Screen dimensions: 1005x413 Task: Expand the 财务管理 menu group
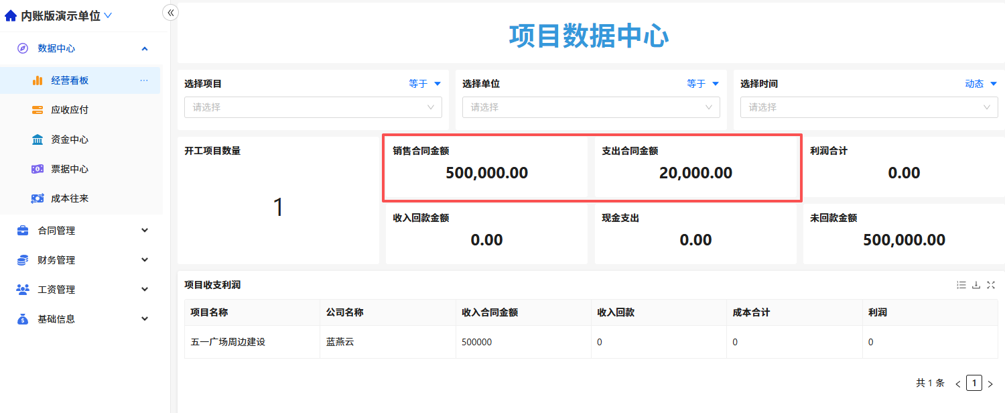pyautogui.click(x=80, y=260)
